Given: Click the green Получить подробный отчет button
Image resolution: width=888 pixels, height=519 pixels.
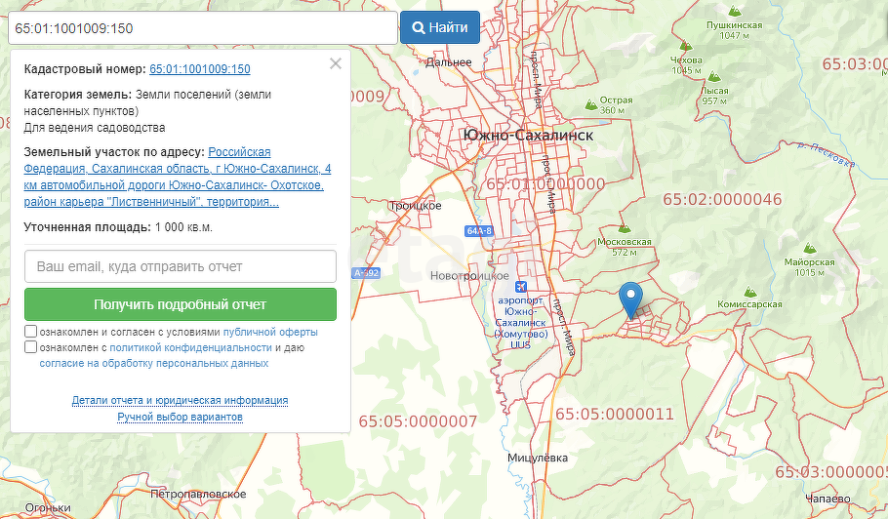Looking at the screenshot, I should click(x=180, y=304).
